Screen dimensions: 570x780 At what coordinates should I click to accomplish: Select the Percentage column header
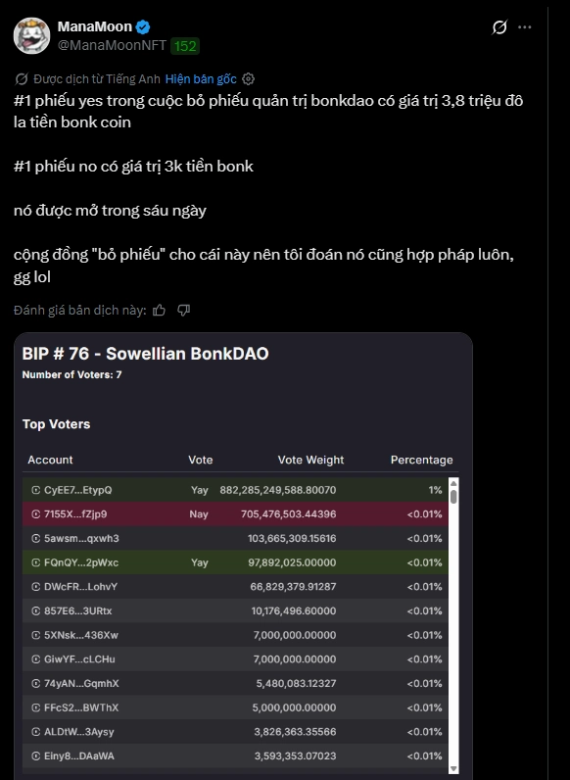[x=421, y=461]
